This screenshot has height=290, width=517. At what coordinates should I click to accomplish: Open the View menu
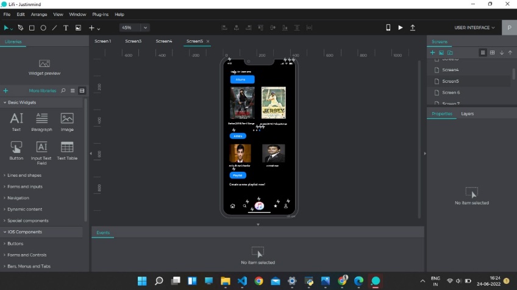click(58, 15)
